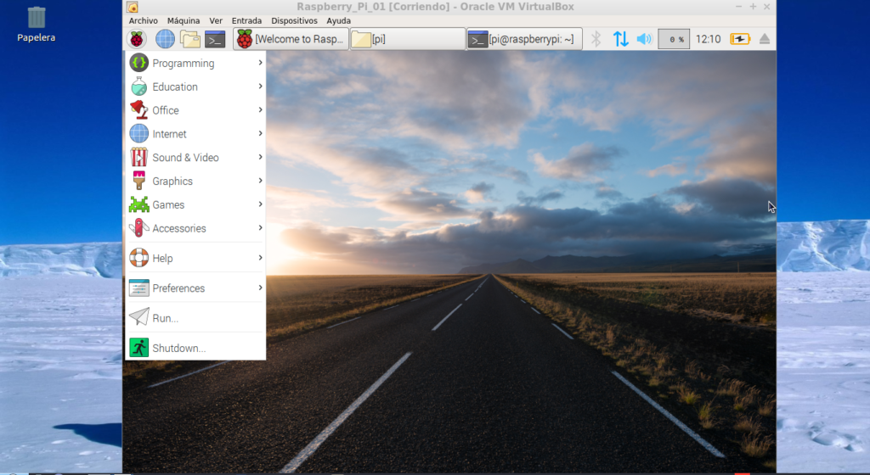Open the file manager folders icon in panel

pyautogui.click(x=189, y=39)
